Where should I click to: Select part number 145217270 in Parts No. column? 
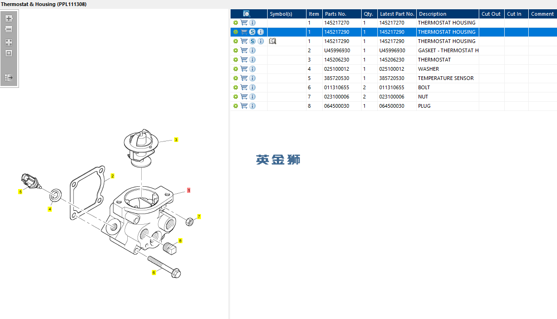pyautogui.click(x=337, y=23)
